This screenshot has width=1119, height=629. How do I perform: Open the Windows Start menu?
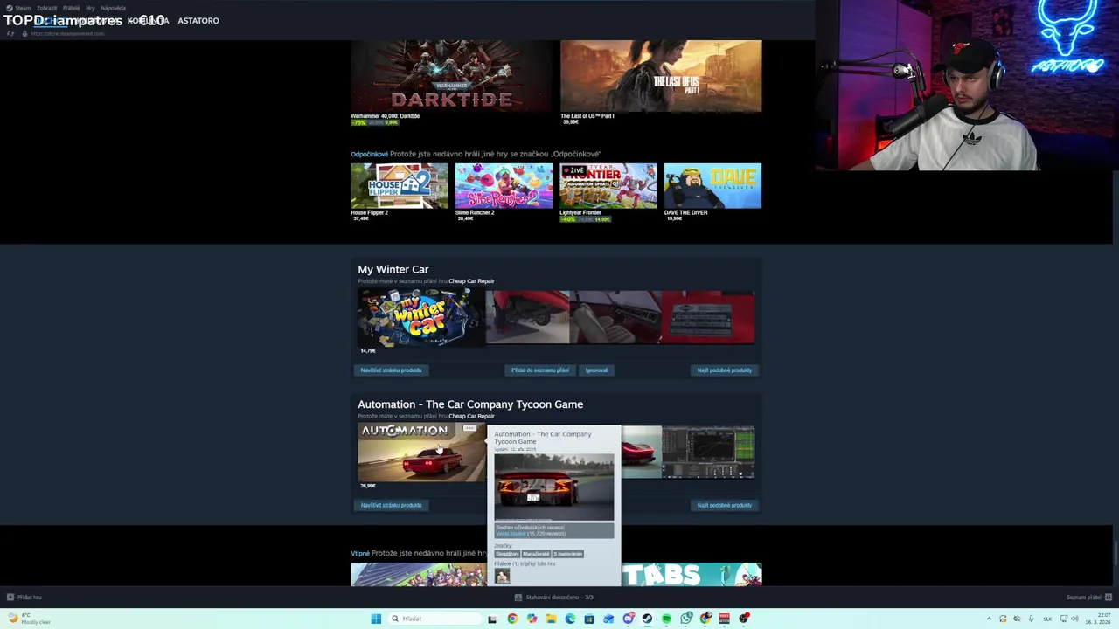(x=376, y=619)
